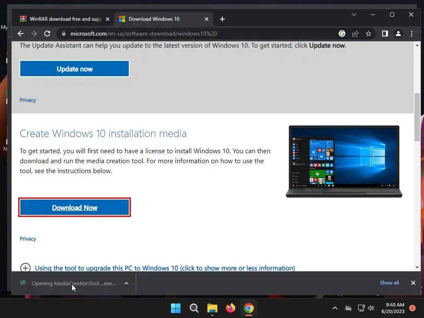Click Show all downloads
This screenshot has width=424, height=318.
389,282
